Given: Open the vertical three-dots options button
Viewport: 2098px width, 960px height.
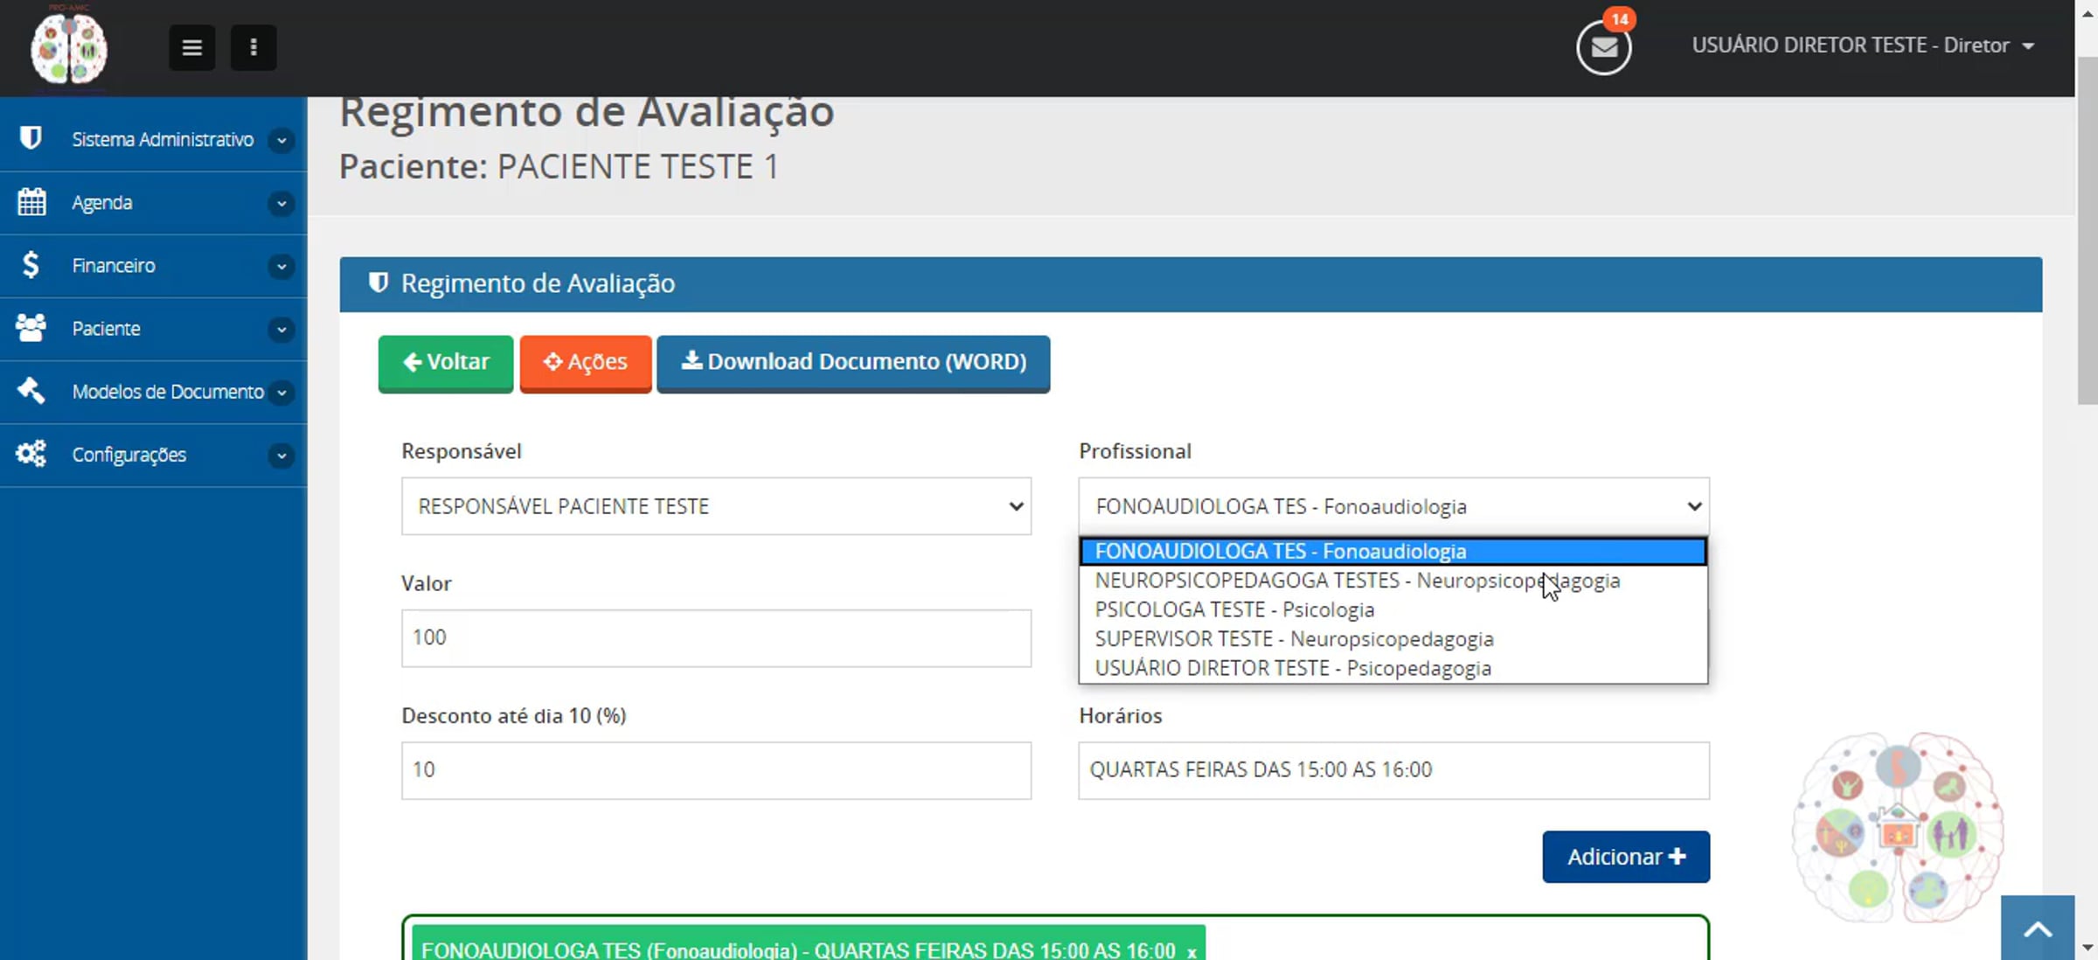Looking at the screenshot, I should coord(254,47).
